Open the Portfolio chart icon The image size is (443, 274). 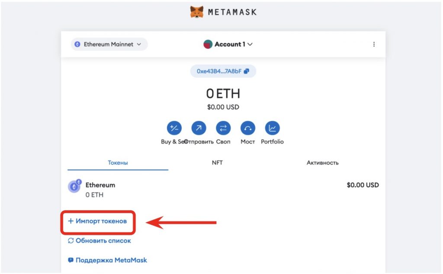point(273,128)
